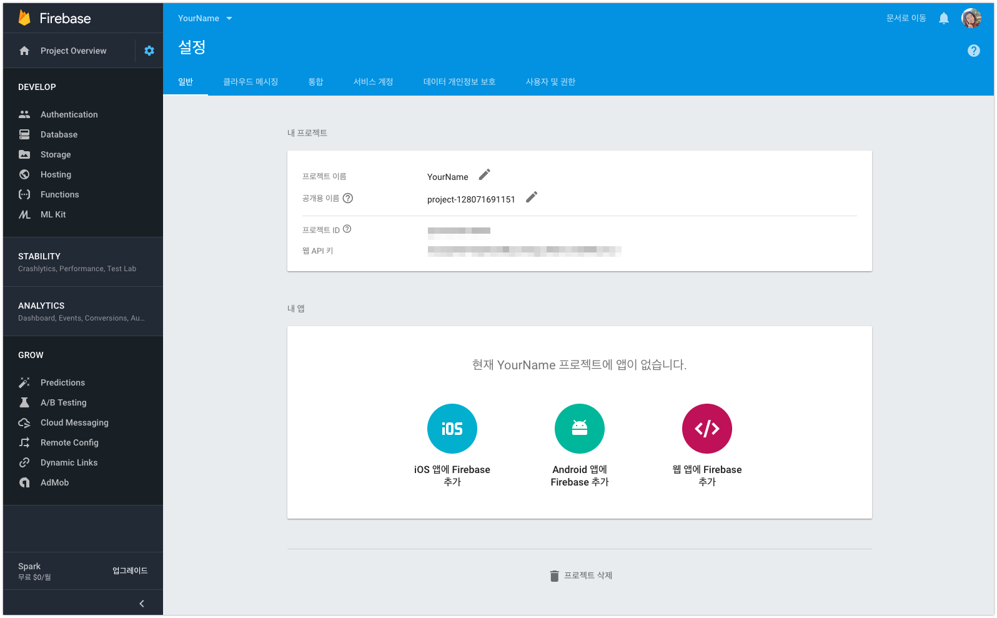The height and width of the screenshot is (618, 997).
Task: Click the Predictions wand icon
Action: coord(24,382)
